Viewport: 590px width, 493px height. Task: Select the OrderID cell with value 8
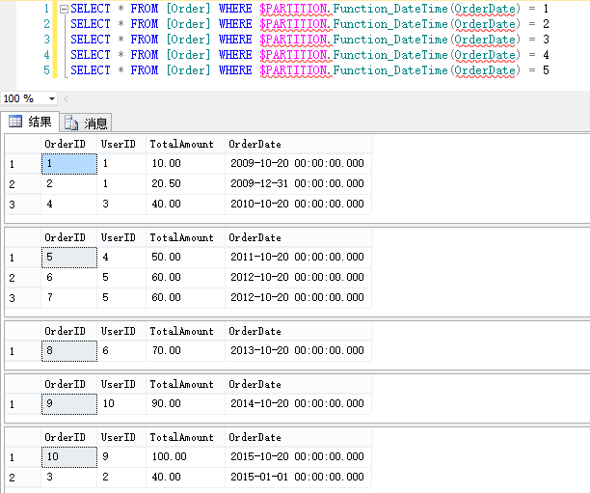point(68,351)
